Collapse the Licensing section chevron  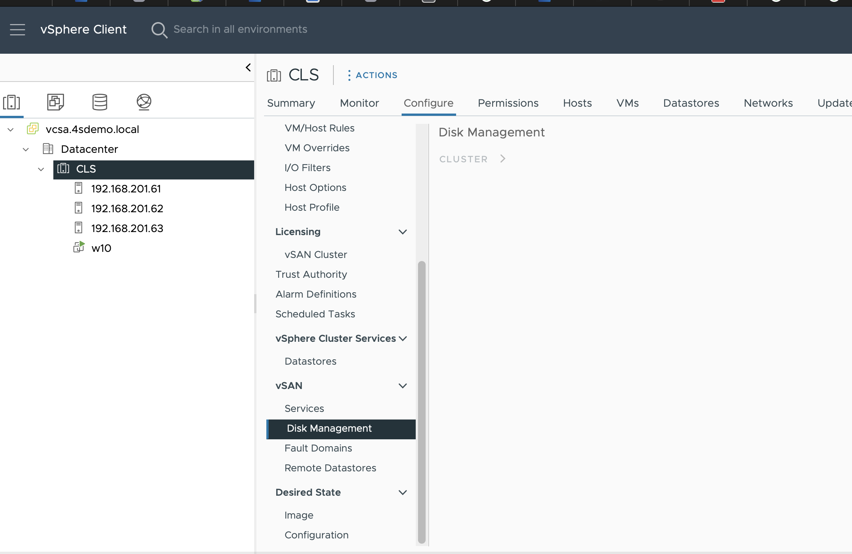403,232
